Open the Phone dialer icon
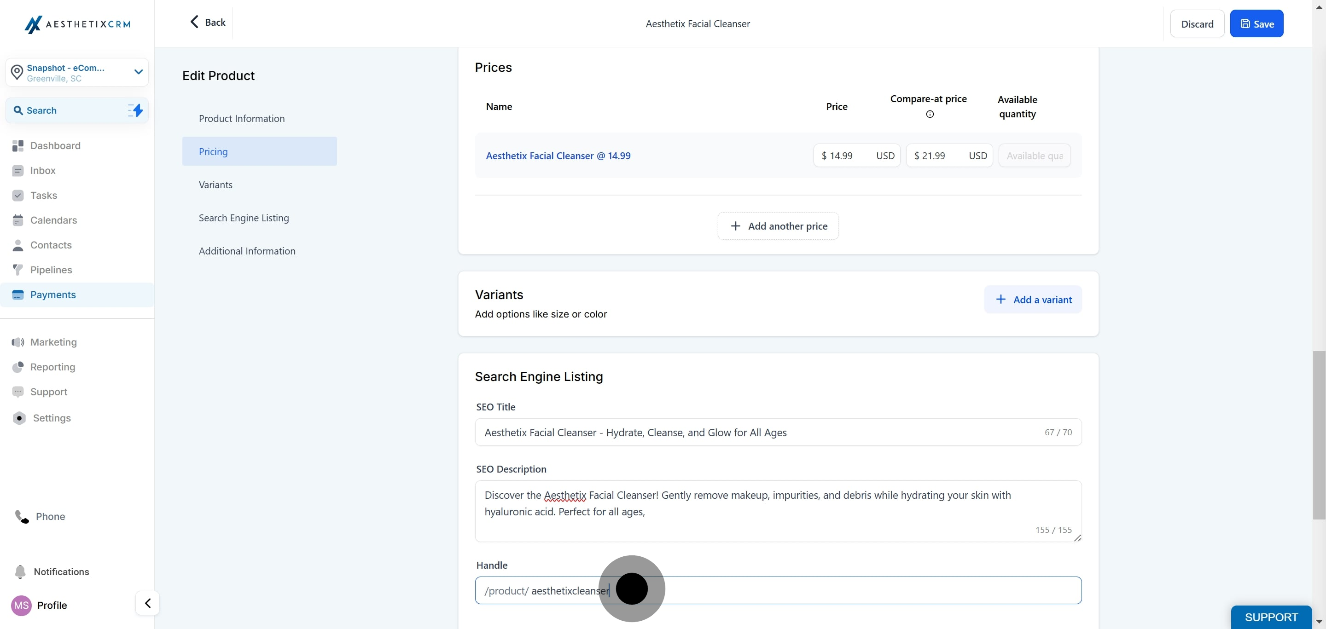The width and height of the screenshot is (1326, 629). click(x=22, y=516)
